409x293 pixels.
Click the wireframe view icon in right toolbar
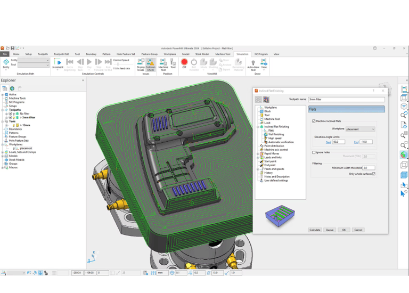pos(404,165)
